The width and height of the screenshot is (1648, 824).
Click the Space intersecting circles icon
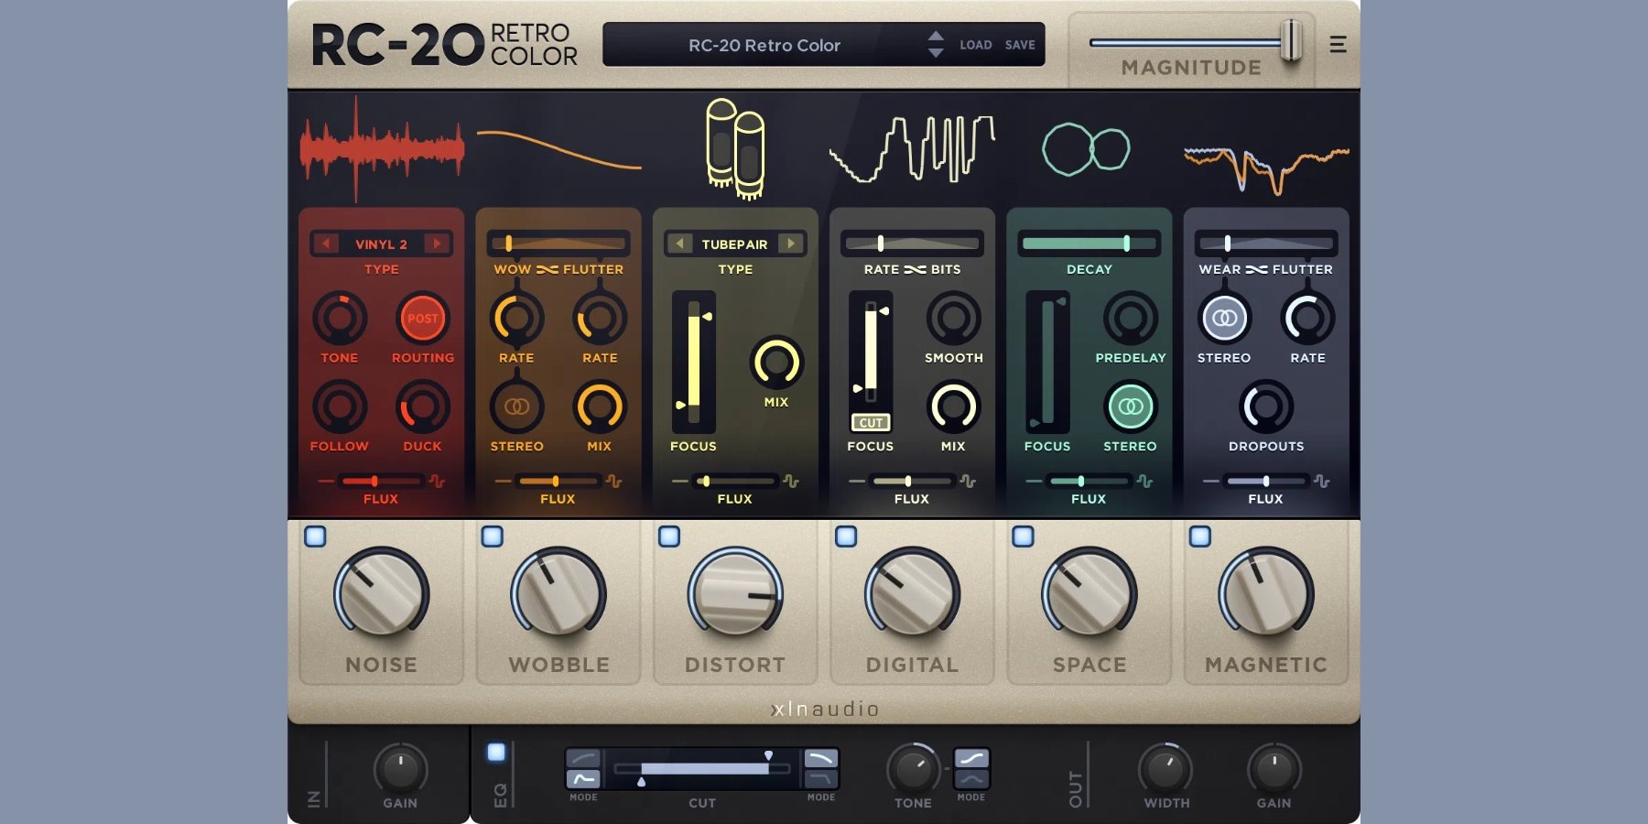(1085, 148)
